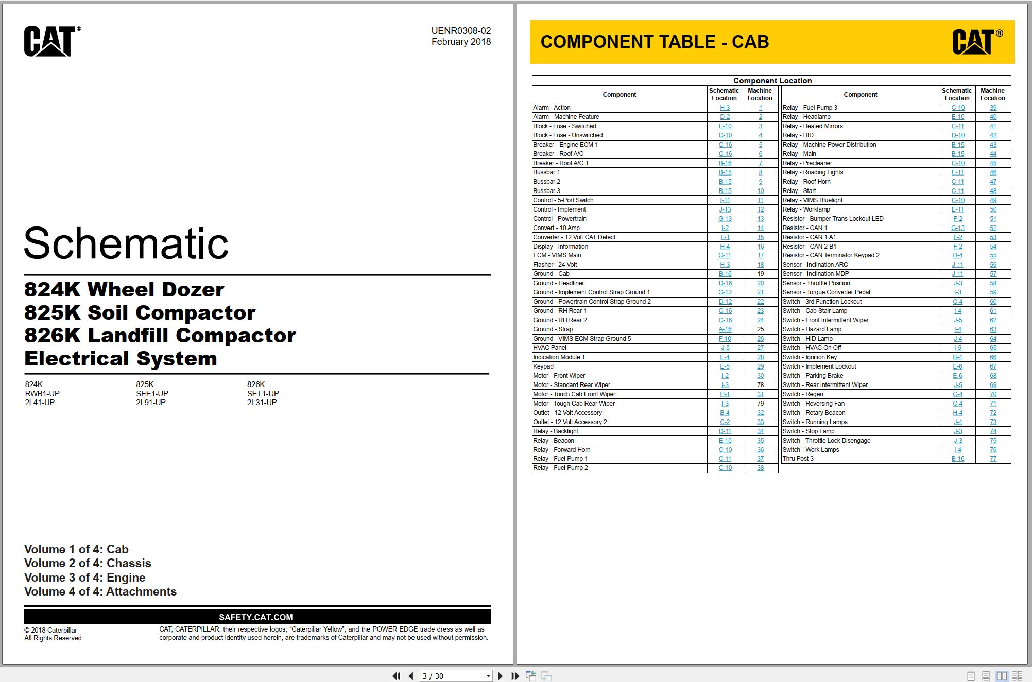The width and height of the screenshot is (1032, 682).
Task: Follow schematic link B-16 for Breaker - Roof A/C 1
Action: pyautogui.click(x=725, y=163)
